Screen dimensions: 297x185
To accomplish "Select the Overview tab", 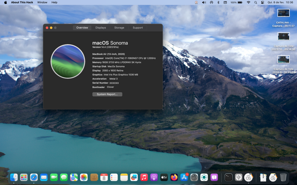I will pyautogui.click(x=82, y=28).
